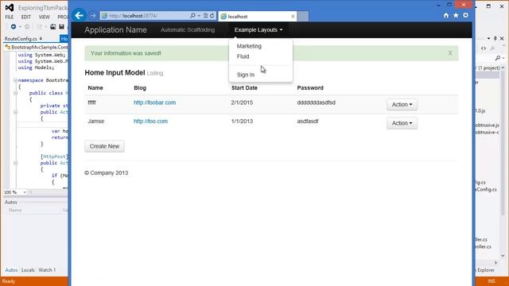This screenshot has width=509, height=286.
Task: Switch to the Watch 1 debug tab
Action: pos(47,270)
